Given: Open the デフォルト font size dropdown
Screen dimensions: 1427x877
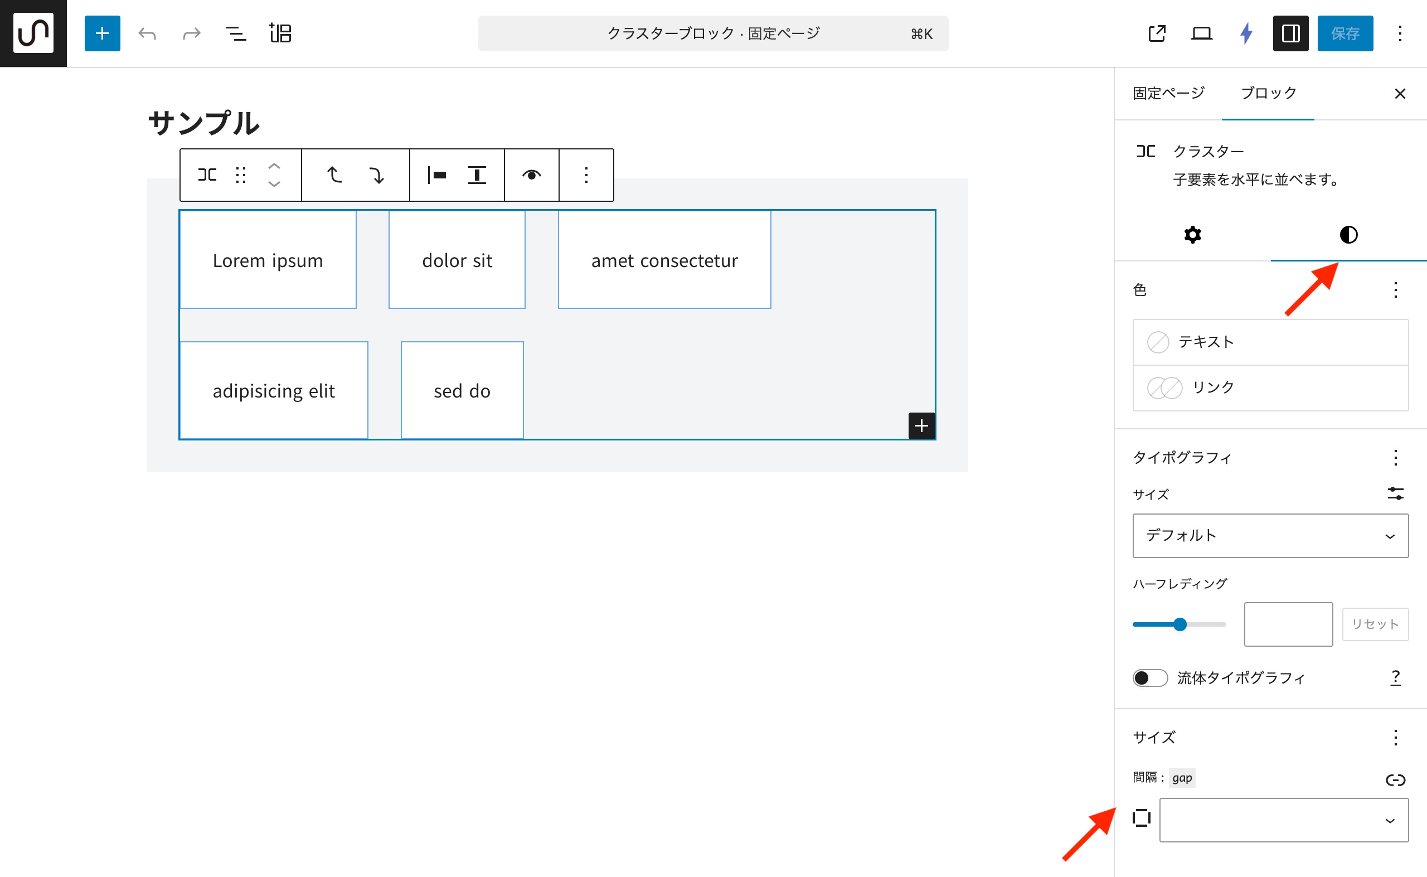Looking at the screenshot, I should pyautogui.click(x=1270, y=536).
